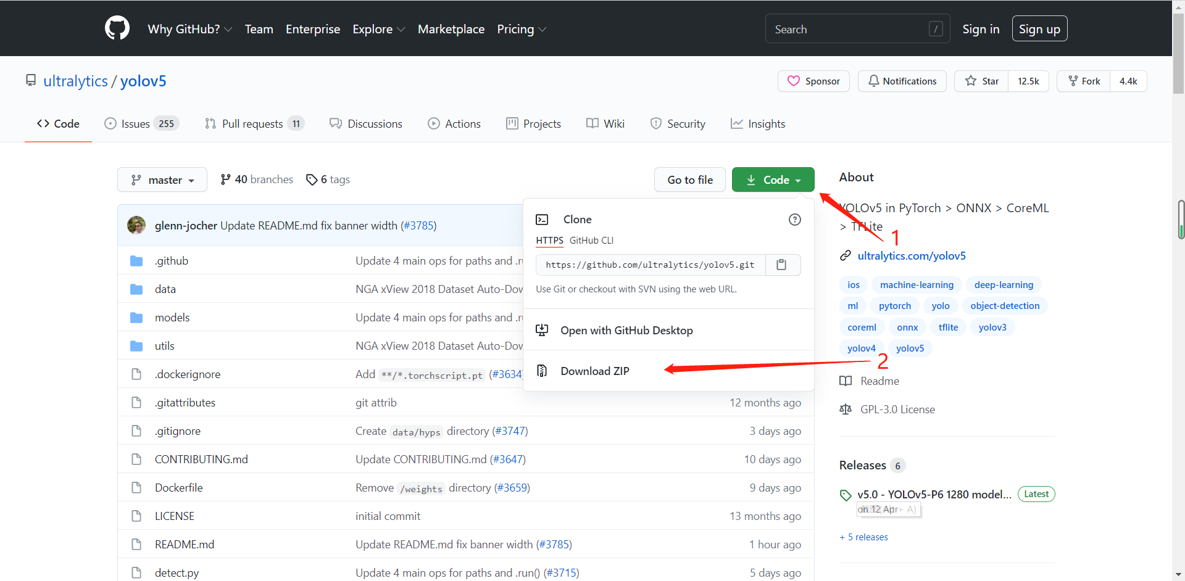Select the clone URL text field
This screenshot has height=581, width=1185.
point(651,265)
